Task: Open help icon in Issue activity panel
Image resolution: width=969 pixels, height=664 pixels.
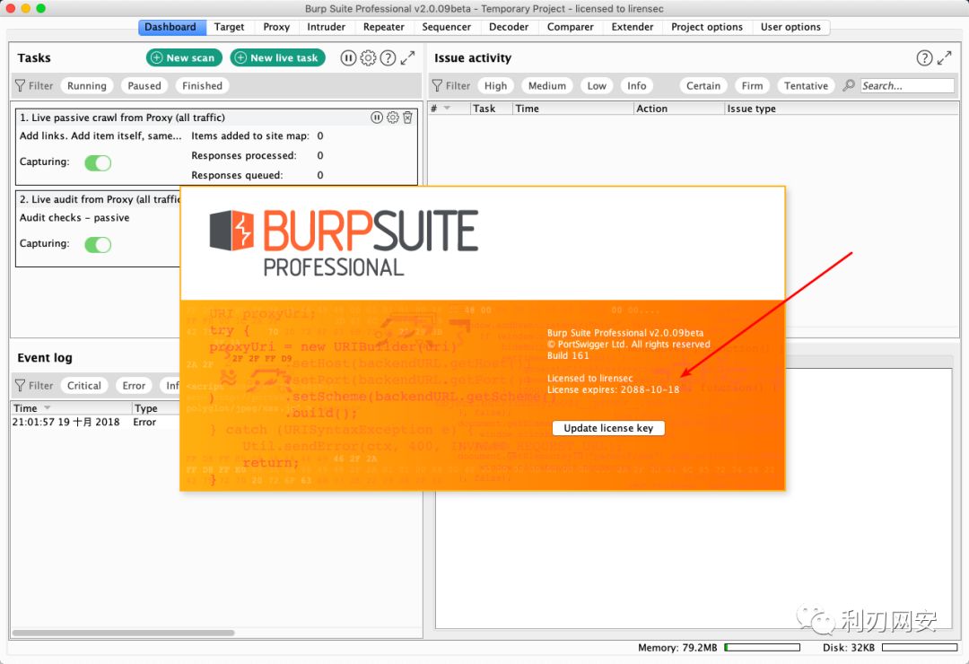Action: [x=924, y=58]
